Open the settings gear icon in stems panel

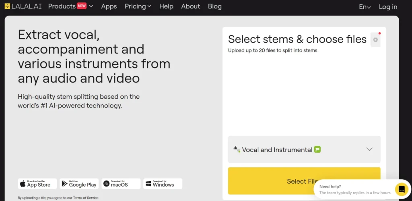pos(375,40)
